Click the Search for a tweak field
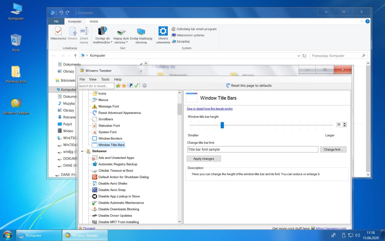The width and height of the screenshot is (385, 241). click(x=96, y=86)
